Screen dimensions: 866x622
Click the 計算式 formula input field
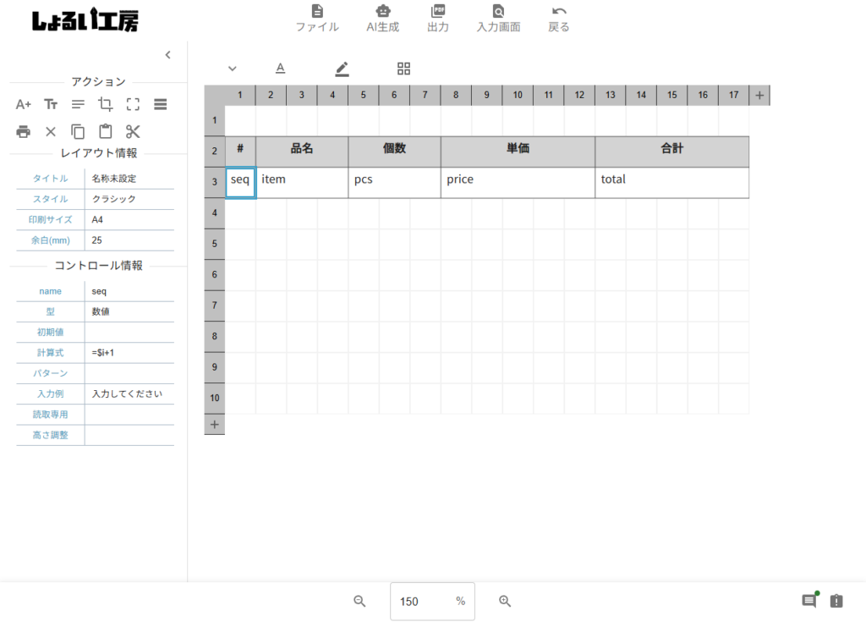click(129, 353)
